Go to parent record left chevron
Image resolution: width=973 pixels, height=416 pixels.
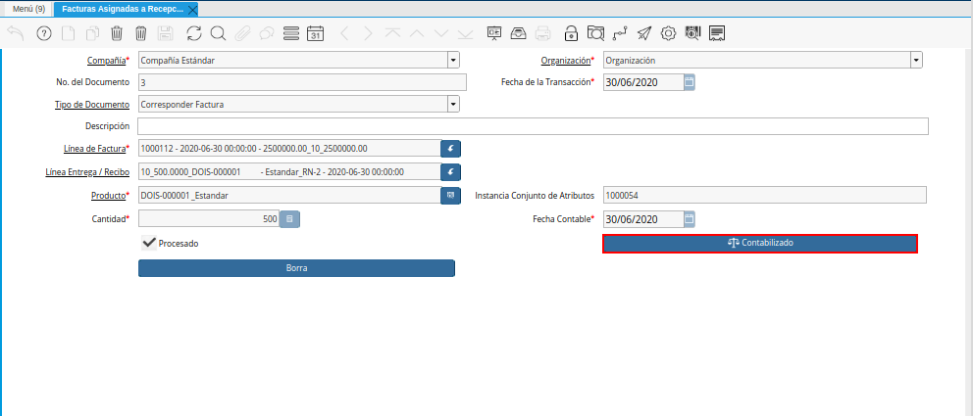tap(344, 33)
